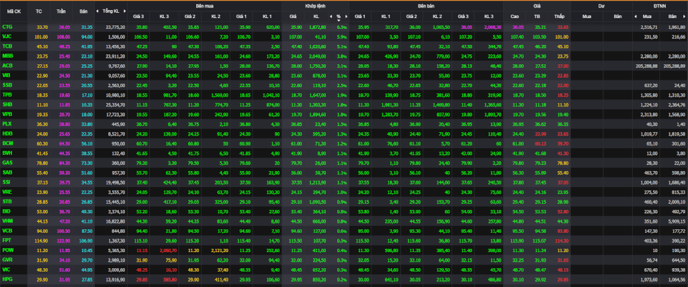The width and height of the screenshot is (688, 287).
Task: Open the POW stock symbol
Action: coord(7,250)
